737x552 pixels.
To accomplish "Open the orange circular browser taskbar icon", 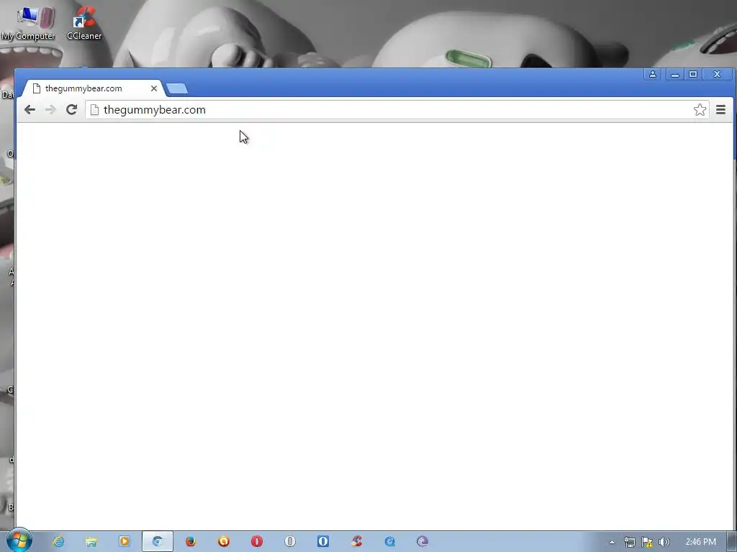I will click(x=224, y=542).
